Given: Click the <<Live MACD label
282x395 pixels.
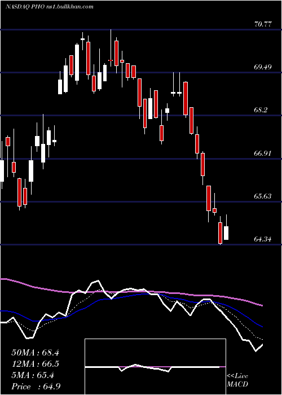Looking at the screenshot, I should click(x=237, y=380).
